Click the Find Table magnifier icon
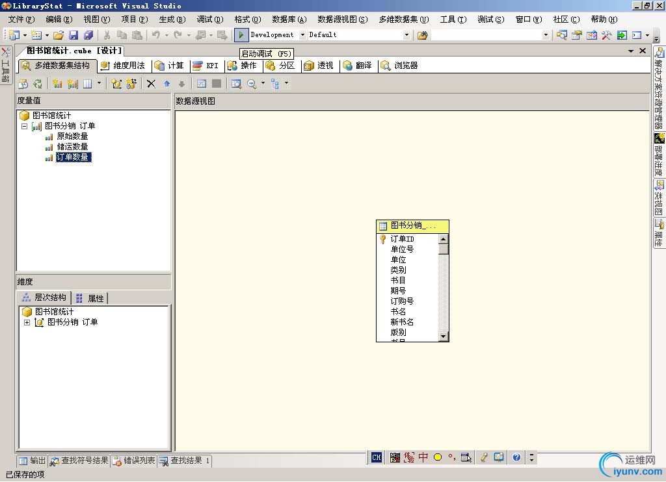Image resolution: width=666 pixels, height=482 pixels. click(236, 84)
